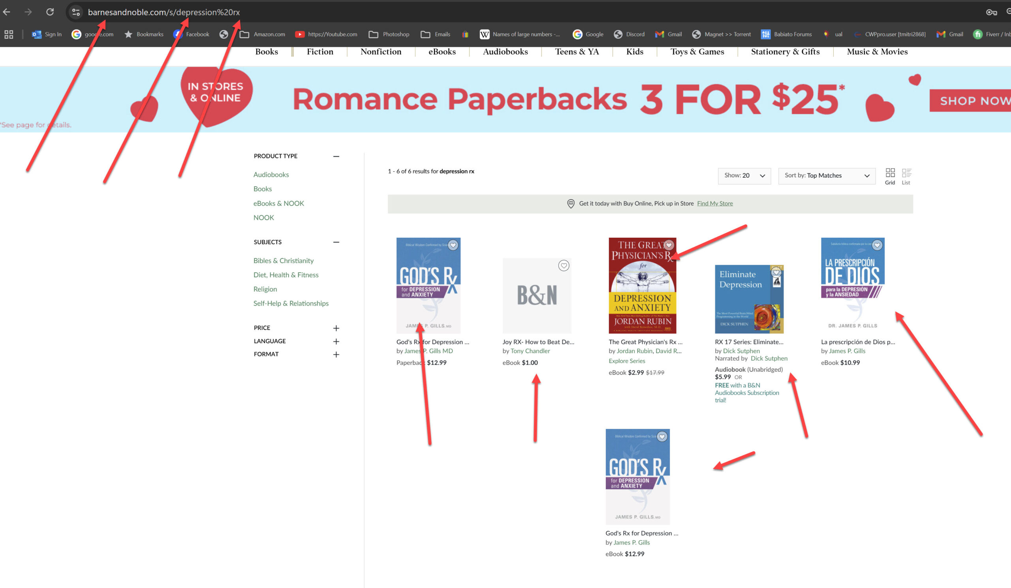Click the Shop Now banner button

tap(970, 101)
